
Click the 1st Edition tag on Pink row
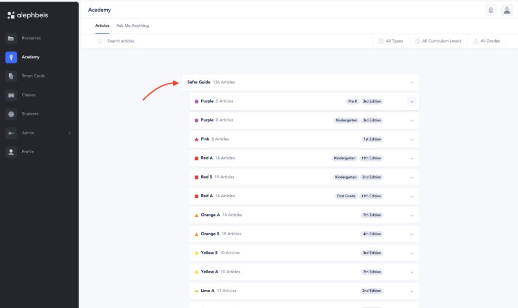tap(372, 139)
